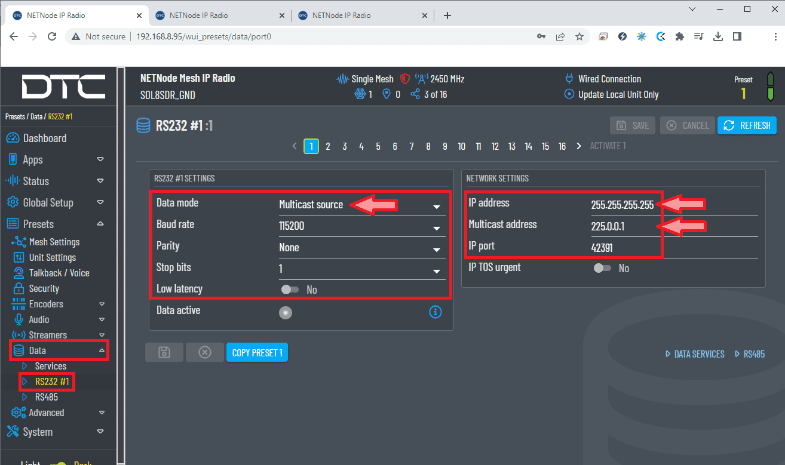Image resolution: width=785 pixels, height=465 pixels.
Task: Open the Baud rate dropdown
Action: (361, 227)
